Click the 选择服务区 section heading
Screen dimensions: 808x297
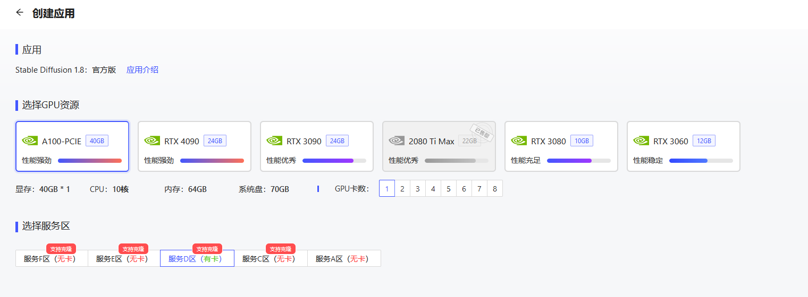coord(46,226)
